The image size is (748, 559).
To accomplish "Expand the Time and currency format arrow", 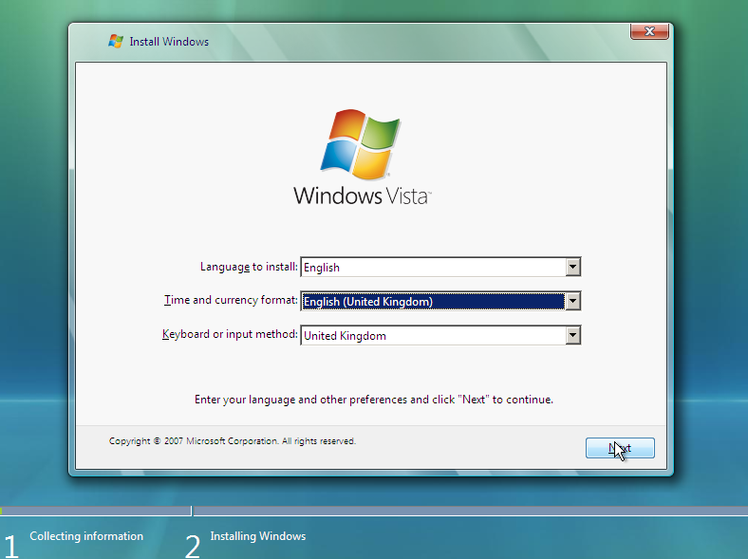I will pos(573,301).
